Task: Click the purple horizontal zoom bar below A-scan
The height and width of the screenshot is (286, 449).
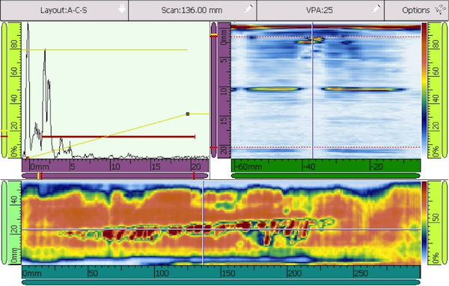Action: tap(114, 175)
